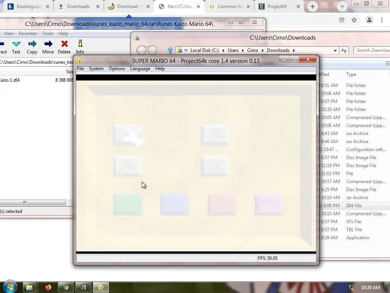Click the 10:20 AM system clock
The width and height of the screenshot is (390, 293).
370,288
